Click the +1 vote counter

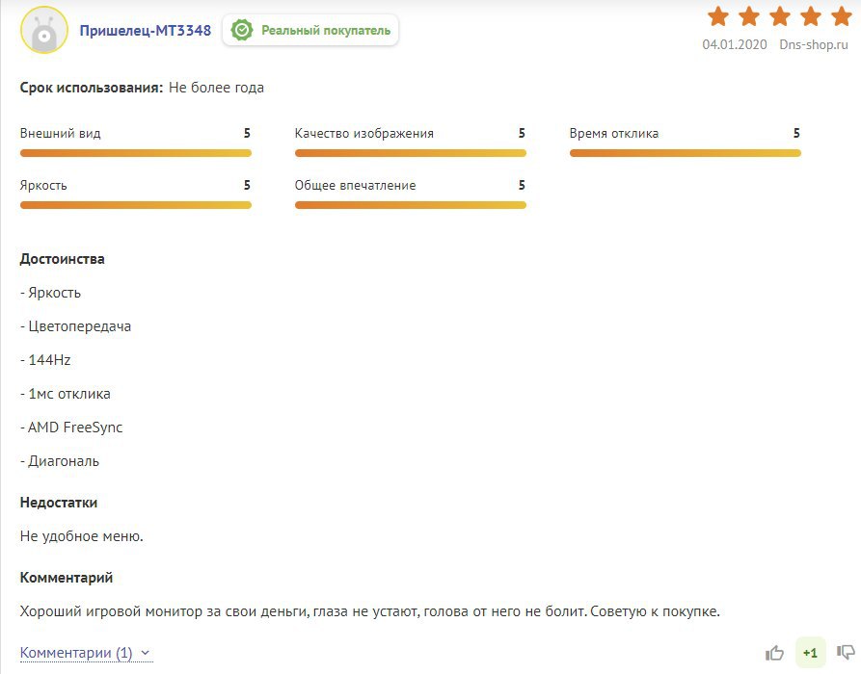coord(810,653)
